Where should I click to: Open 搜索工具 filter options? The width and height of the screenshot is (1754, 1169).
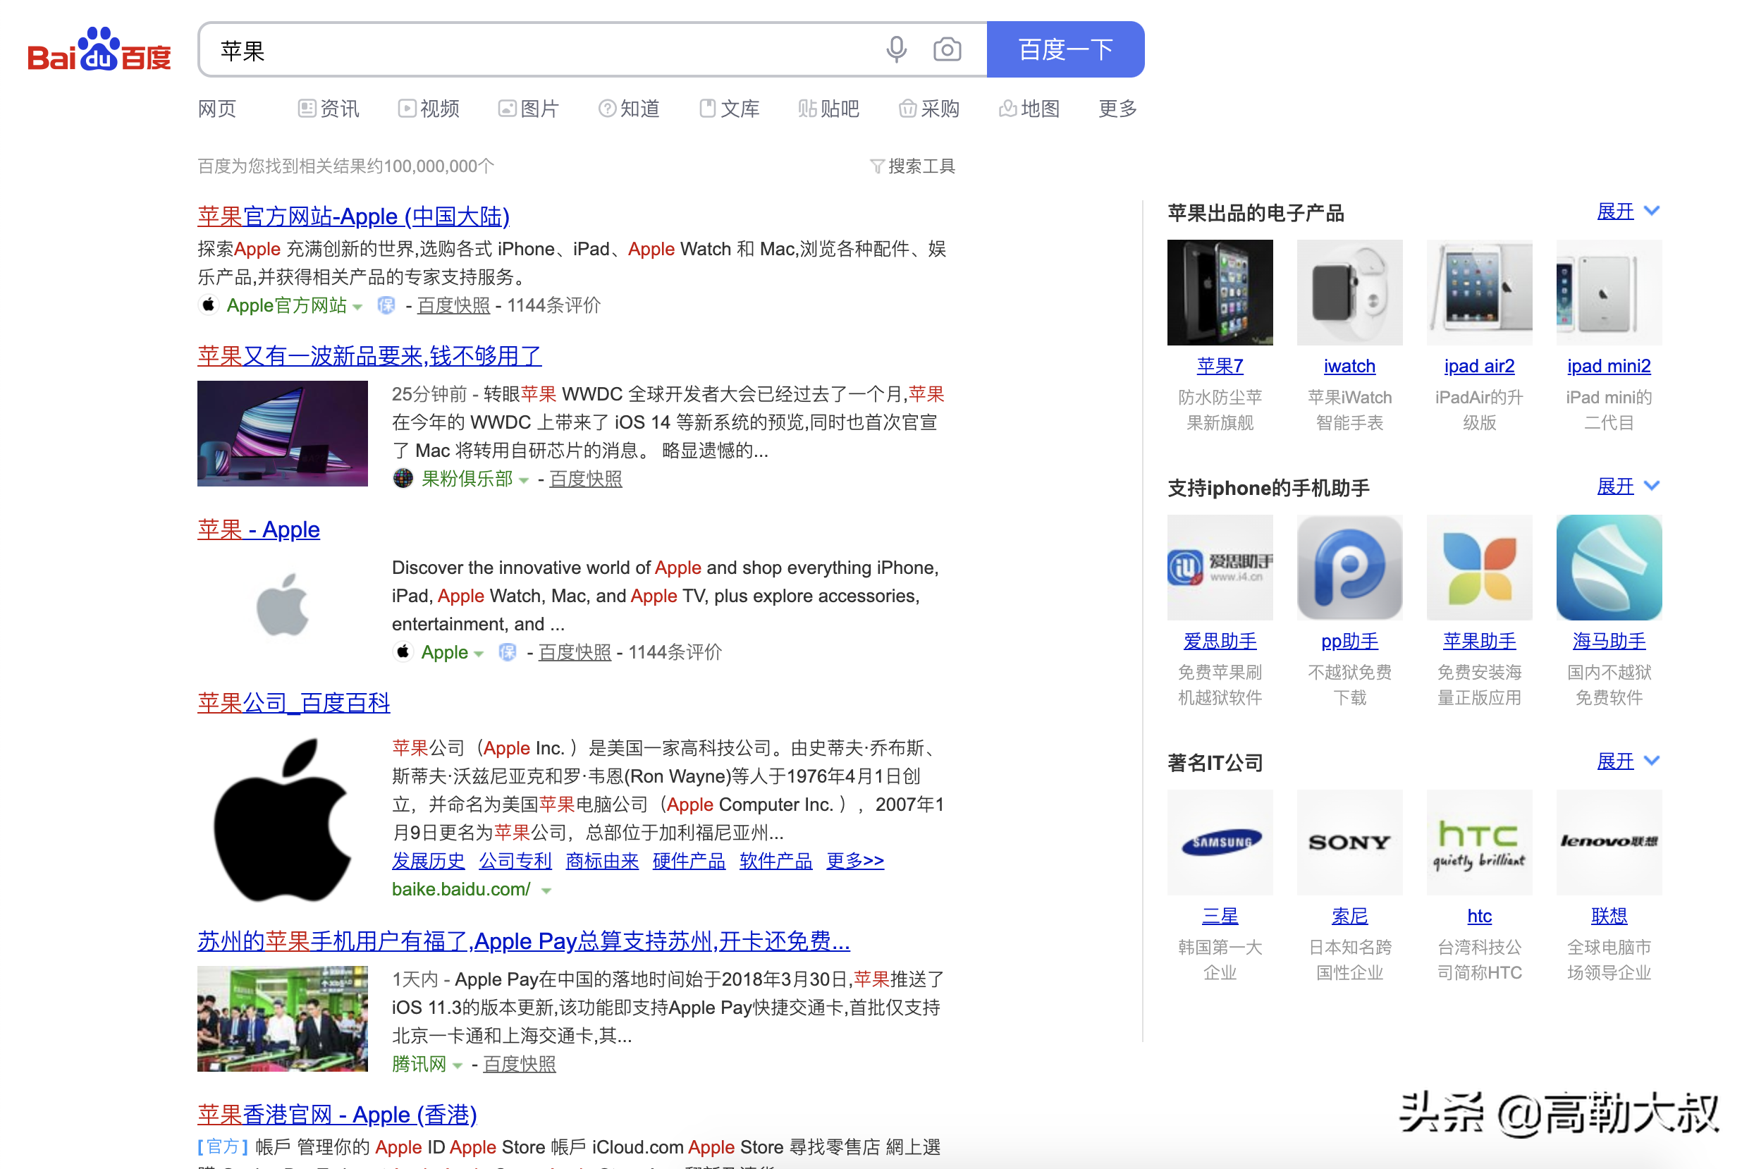pyautogui.click(x=912, y=166)
